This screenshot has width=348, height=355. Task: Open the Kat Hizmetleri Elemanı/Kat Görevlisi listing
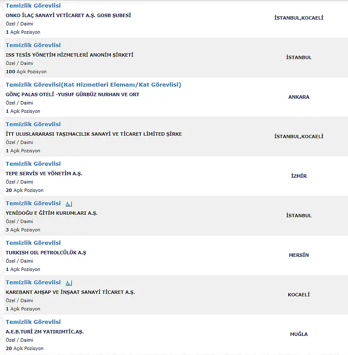(x=93, y=84)
